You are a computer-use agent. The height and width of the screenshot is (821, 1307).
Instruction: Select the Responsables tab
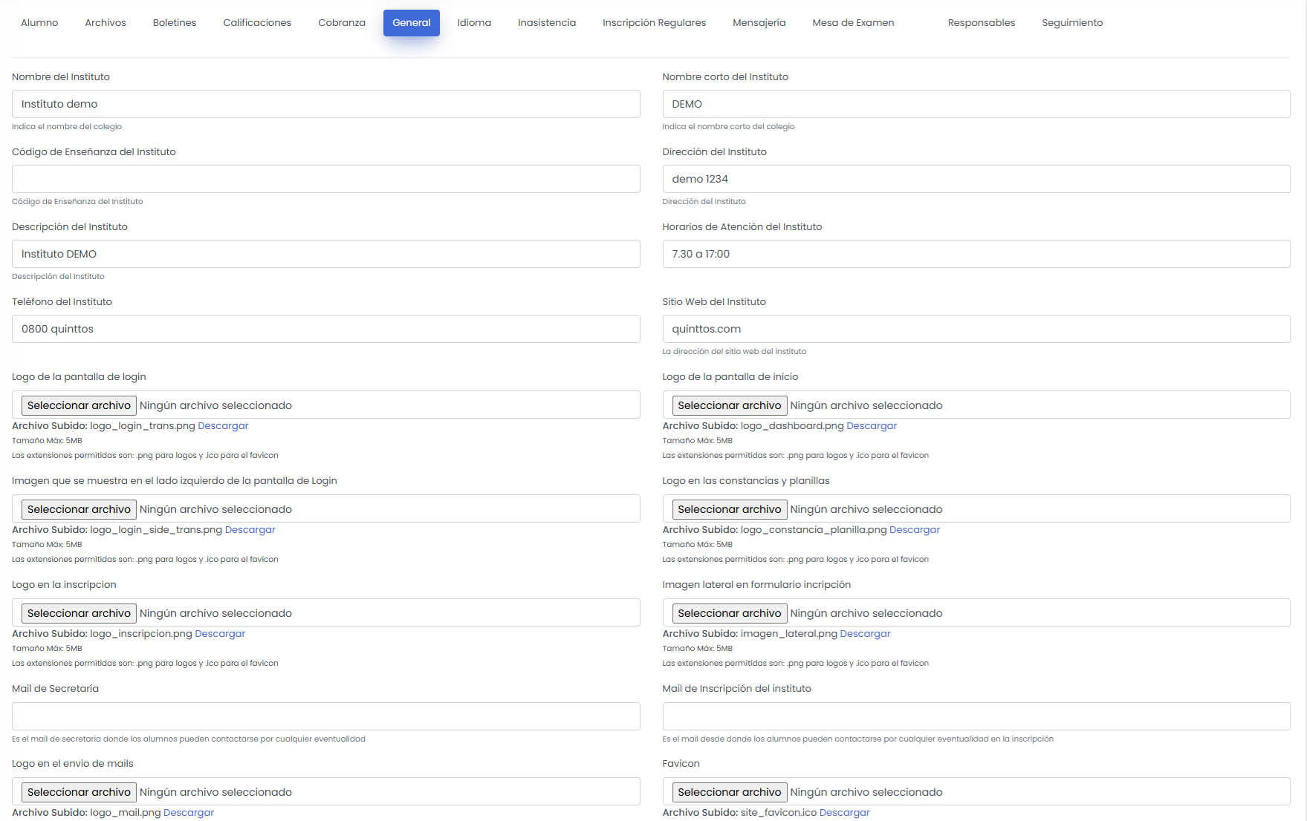tap(982, 23)
